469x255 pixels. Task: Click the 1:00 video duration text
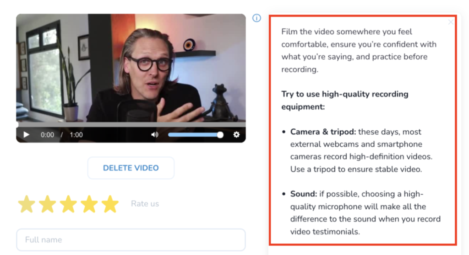[x=76, y=135]
